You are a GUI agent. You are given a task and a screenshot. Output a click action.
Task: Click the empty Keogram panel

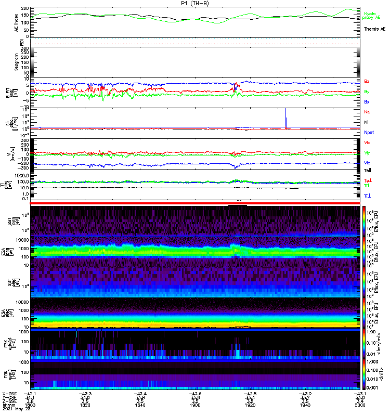(195, 62)
